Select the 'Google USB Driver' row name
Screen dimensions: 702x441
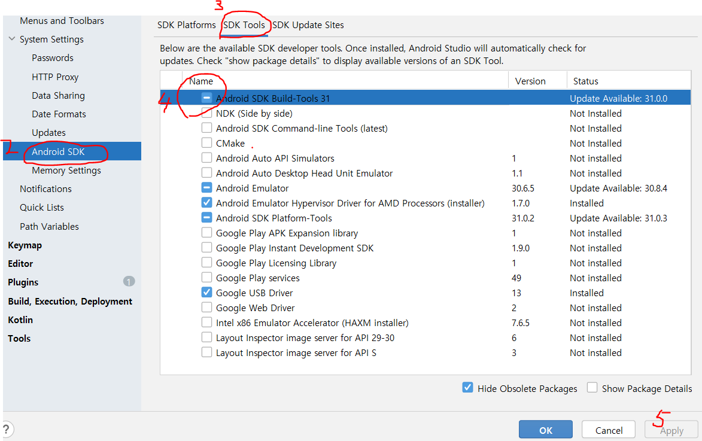pyautogui.click(x=254, y=293)
